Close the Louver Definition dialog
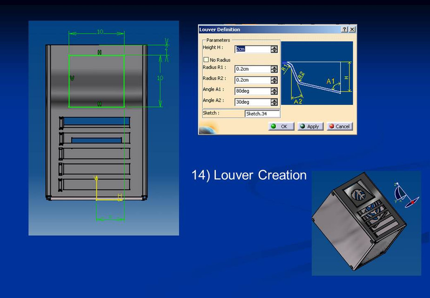The width and height of the screenshot is (430, 298). tap(352, 29)
